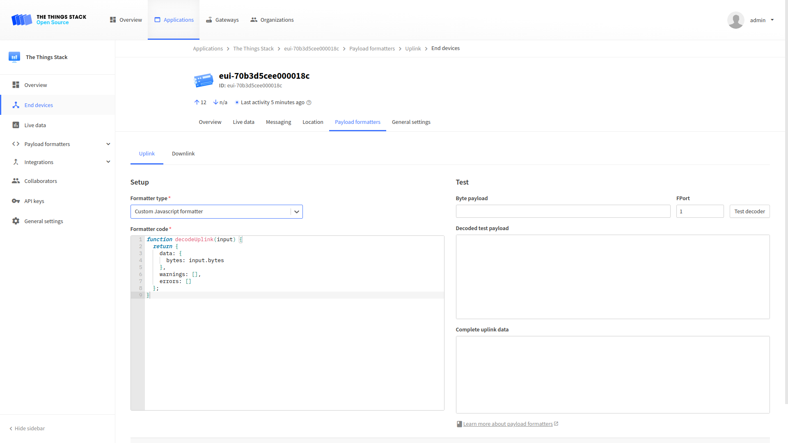Click the Formatter type dropdown arrow

297,212
